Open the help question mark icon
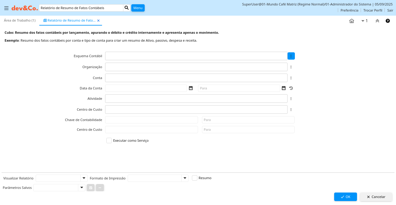This screenshot has height=205, width=396. point(388,21)
